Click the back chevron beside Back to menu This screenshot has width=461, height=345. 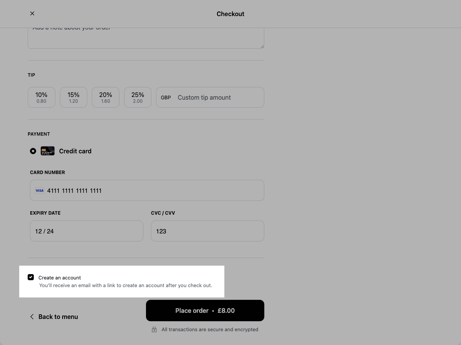32,317
